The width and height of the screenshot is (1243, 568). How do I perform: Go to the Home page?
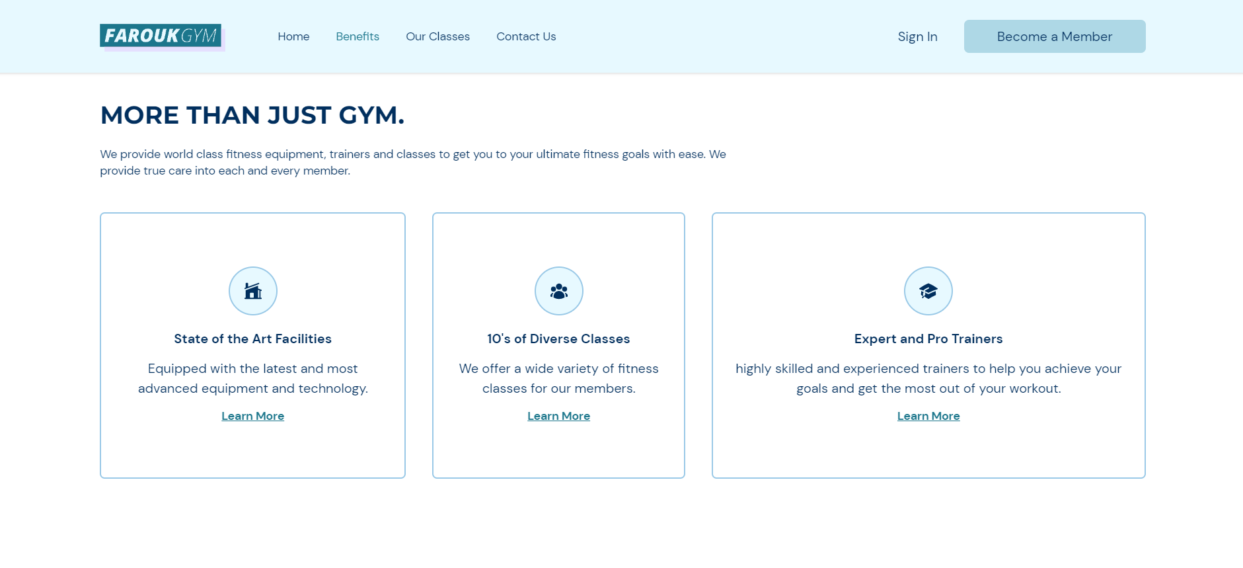tap(293, 36)
